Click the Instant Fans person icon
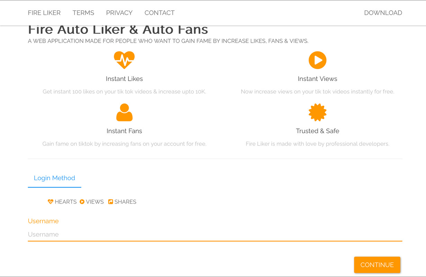The width and height of the screenshot is (426, 277). (x=124, y=113)
